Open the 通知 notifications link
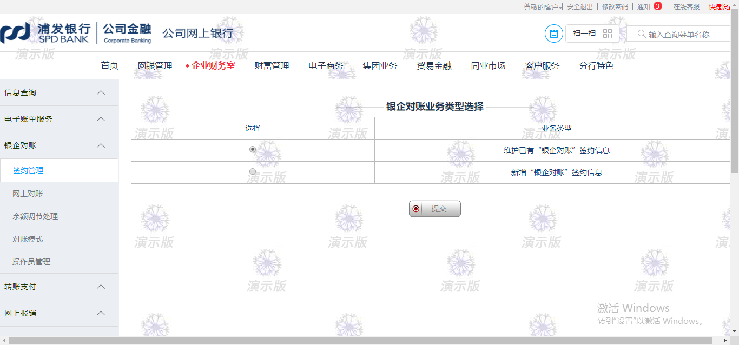This screenshot has width=739, height=345. click(644, 7)
